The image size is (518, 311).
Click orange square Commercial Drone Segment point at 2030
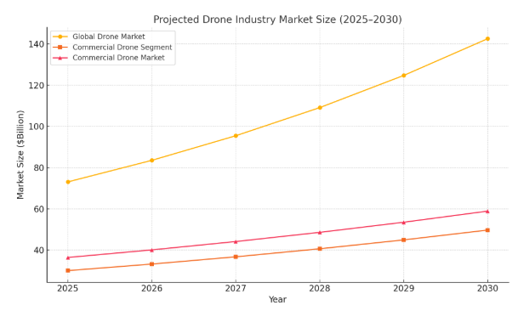[x=487, y=230]
